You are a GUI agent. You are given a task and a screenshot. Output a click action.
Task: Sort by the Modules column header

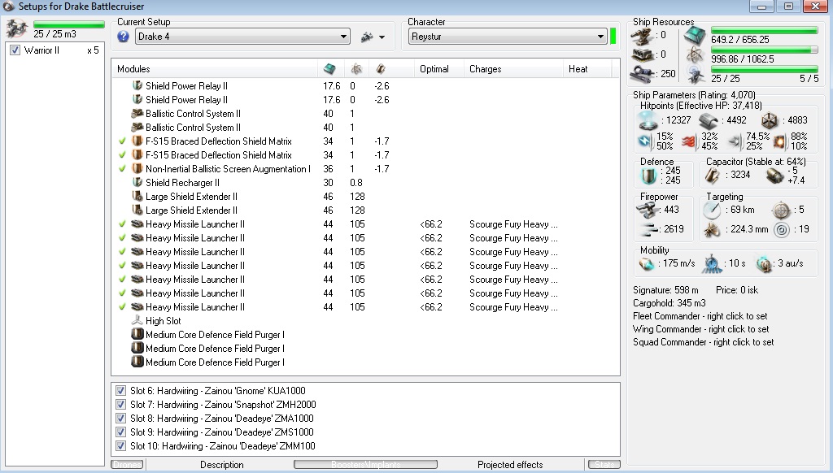pyautogui.click(x=215, y=69)
